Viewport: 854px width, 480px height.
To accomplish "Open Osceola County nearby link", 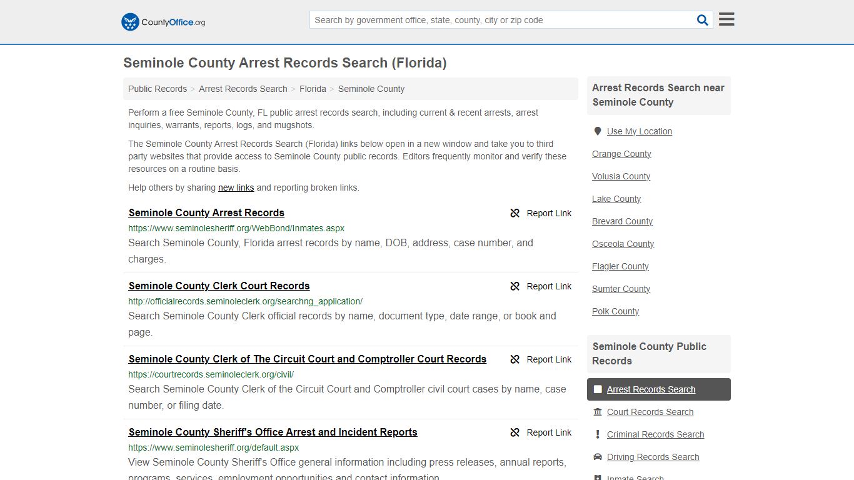I will [x=623, y=244].
